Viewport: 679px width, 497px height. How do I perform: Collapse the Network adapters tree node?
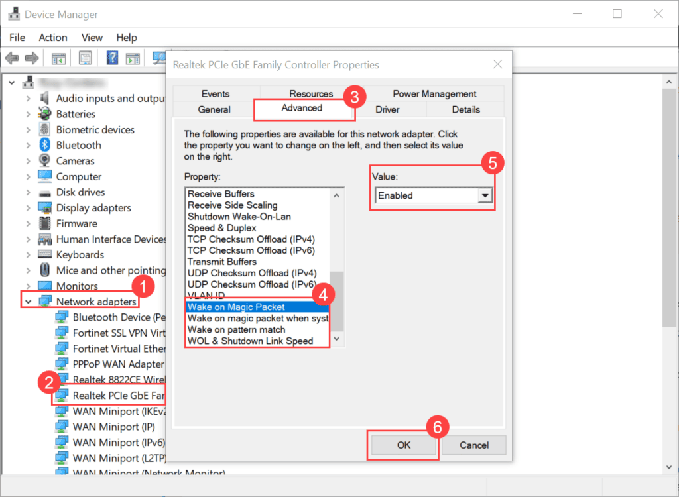[28, 301]
